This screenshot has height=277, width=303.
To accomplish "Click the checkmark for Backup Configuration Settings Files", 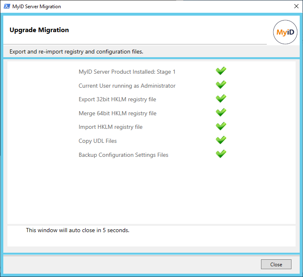I will (221, 154).
